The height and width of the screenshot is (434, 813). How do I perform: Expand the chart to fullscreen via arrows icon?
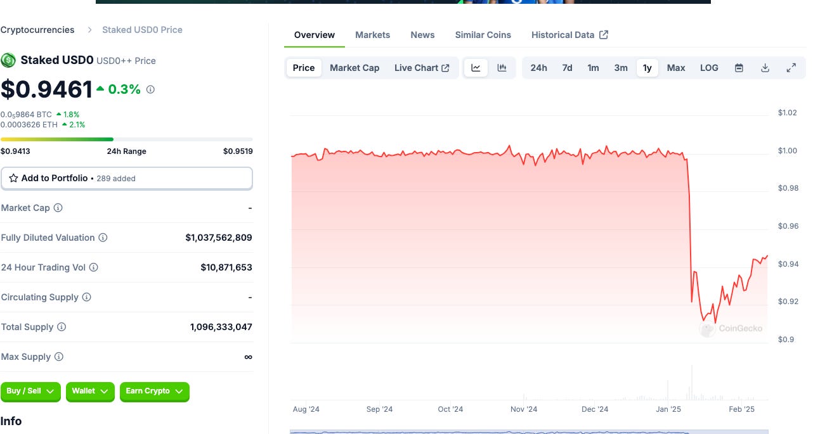(791, 67)
